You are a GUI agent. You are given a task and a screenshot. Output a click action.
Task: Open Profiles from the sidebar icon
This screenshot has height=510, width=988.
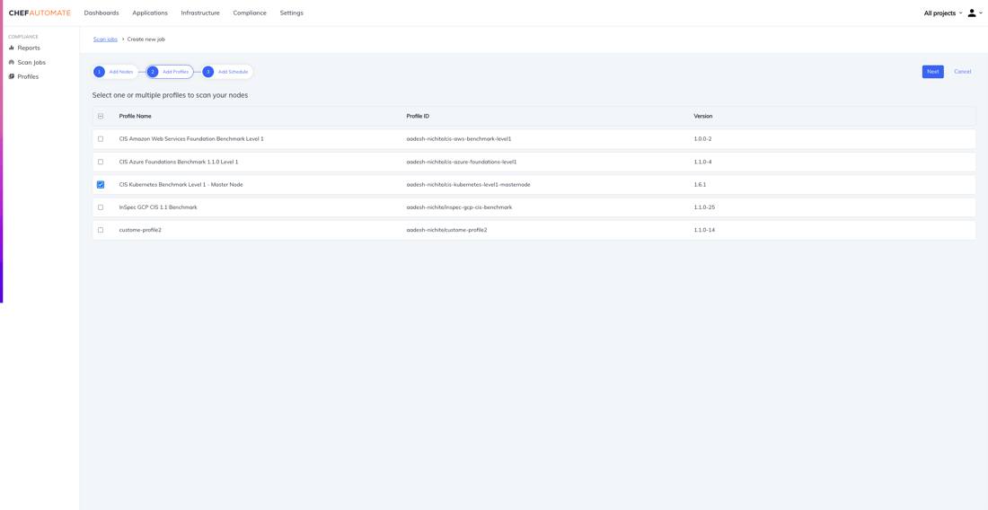12,76
